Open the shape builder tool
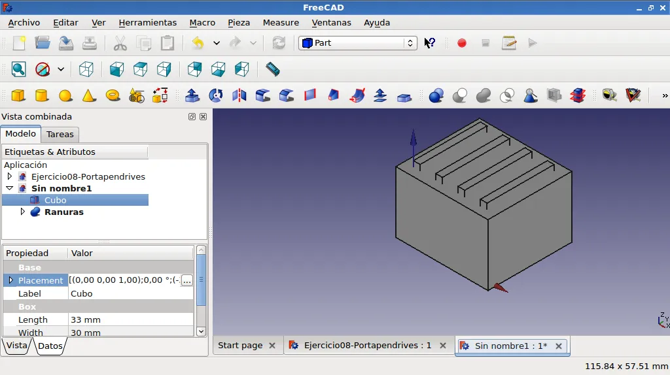The width and height of the screenshot is (670, 375). point(160,95)
